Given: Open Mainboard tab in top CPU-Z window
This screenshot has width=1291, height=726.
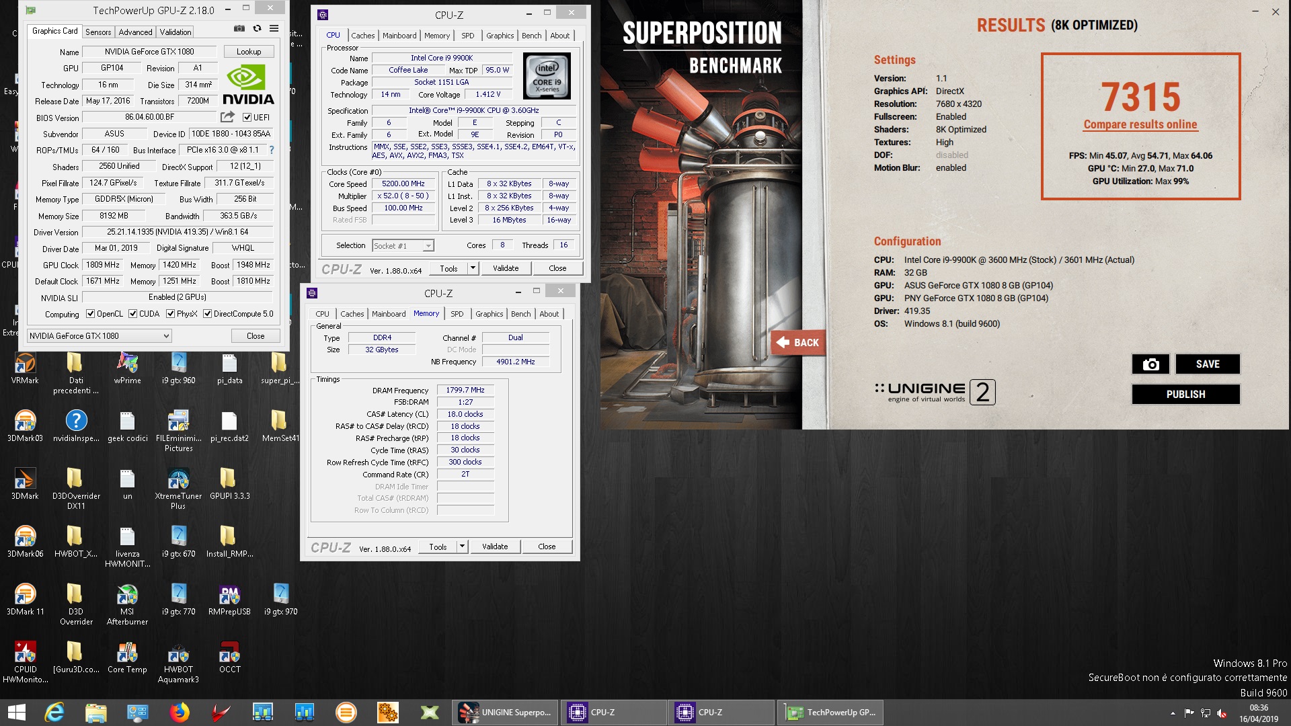Looking at the screenshot, I should tap(399, 36).
